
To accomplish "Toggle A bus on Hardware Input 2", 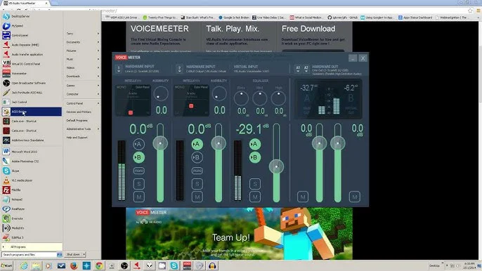I will pyautogui.click(x=197, y=144).
